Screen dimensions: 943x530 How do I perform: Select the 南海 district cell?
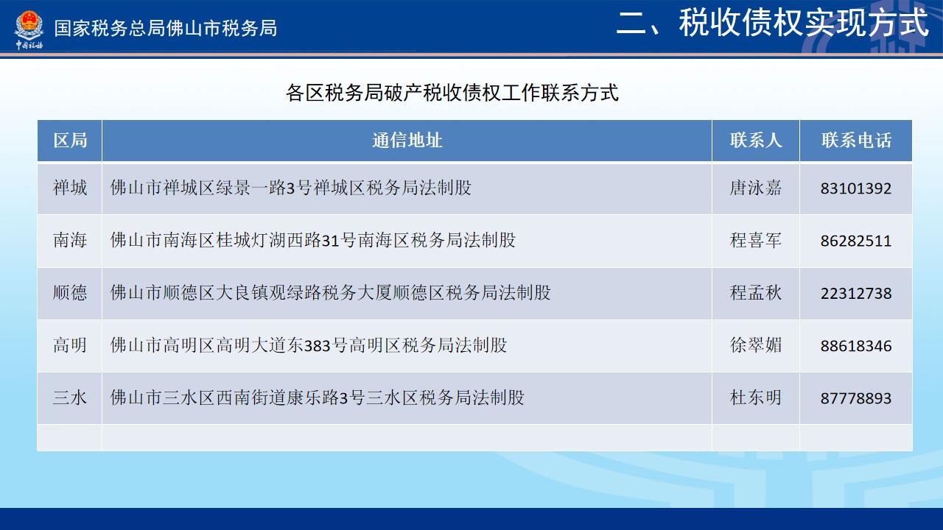pyautogui.click(x=70, y=241)
